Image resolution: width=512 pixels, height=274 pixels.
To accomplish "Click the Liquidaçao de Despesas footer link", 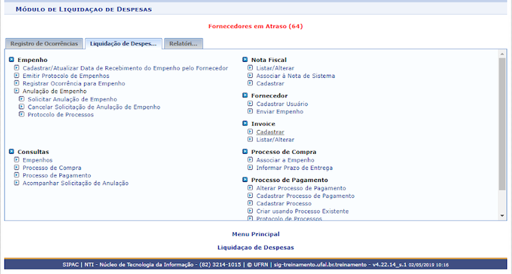I will click(x=256, y=247).
